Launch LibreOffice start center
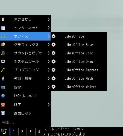Screen dimensions: 123x136 coord(79,36)
